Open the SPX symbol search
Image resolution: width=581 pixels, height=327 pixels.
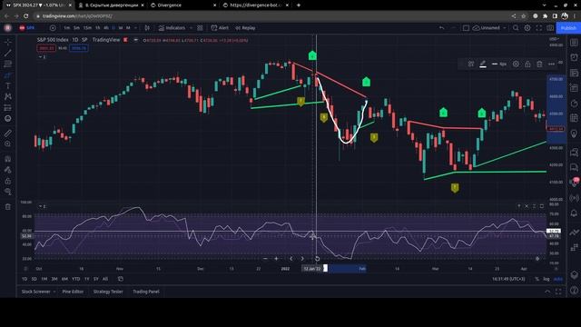tap(27, 28)
